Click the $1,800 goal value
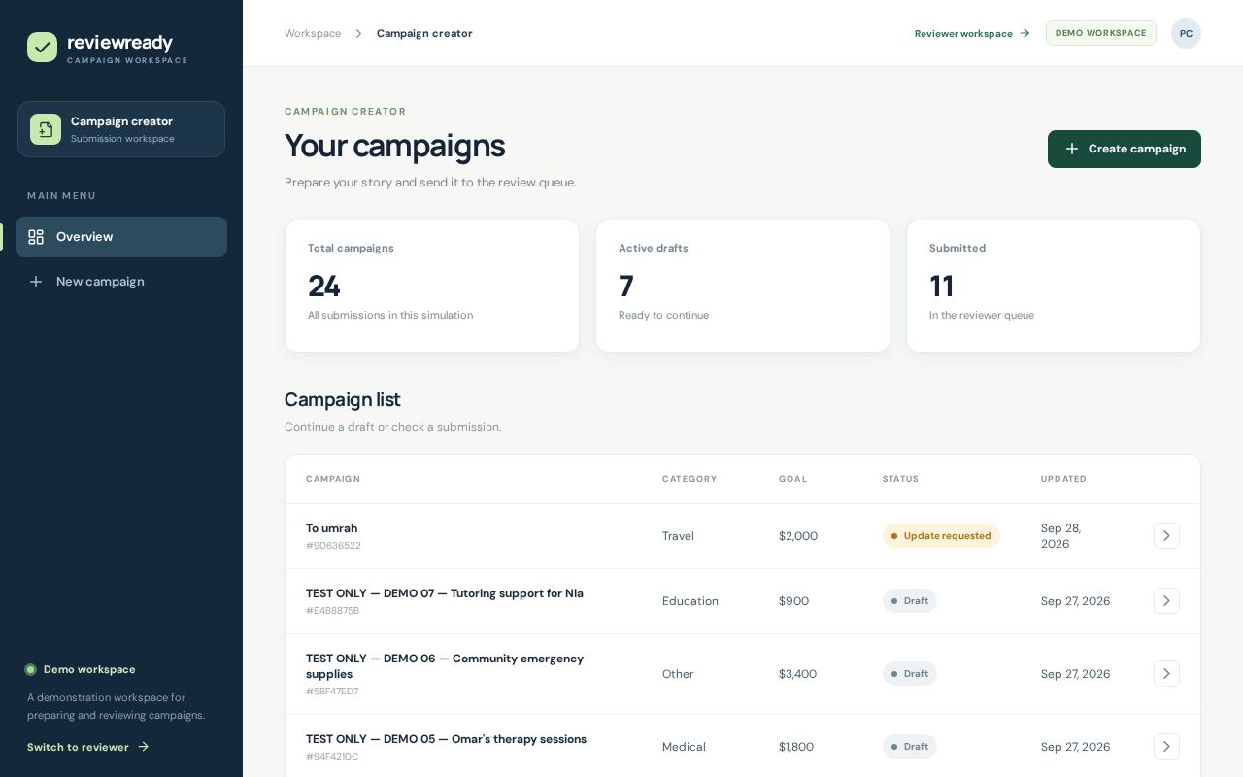Screen dimensions: 1243x777 tap(796, 747)
